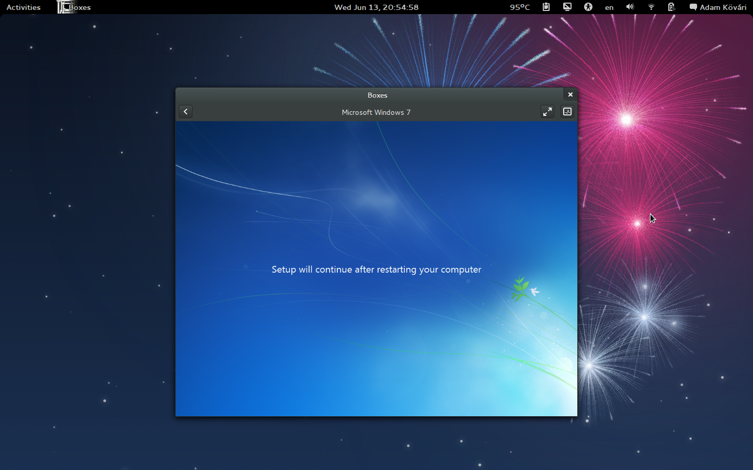
Task: Open the Wi-Fi network menu
Action: (x=651, y=7)
